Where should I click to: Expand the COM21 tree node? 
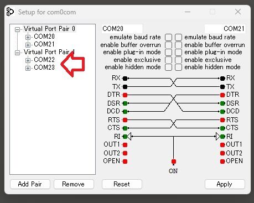pyautogui.click(x=28, y=45)
